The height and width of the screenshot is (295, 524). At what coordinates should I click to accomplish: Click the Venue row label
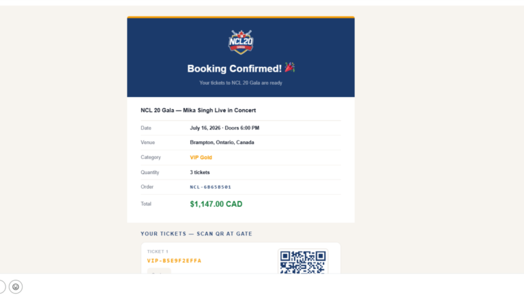[x=147, y=142]
